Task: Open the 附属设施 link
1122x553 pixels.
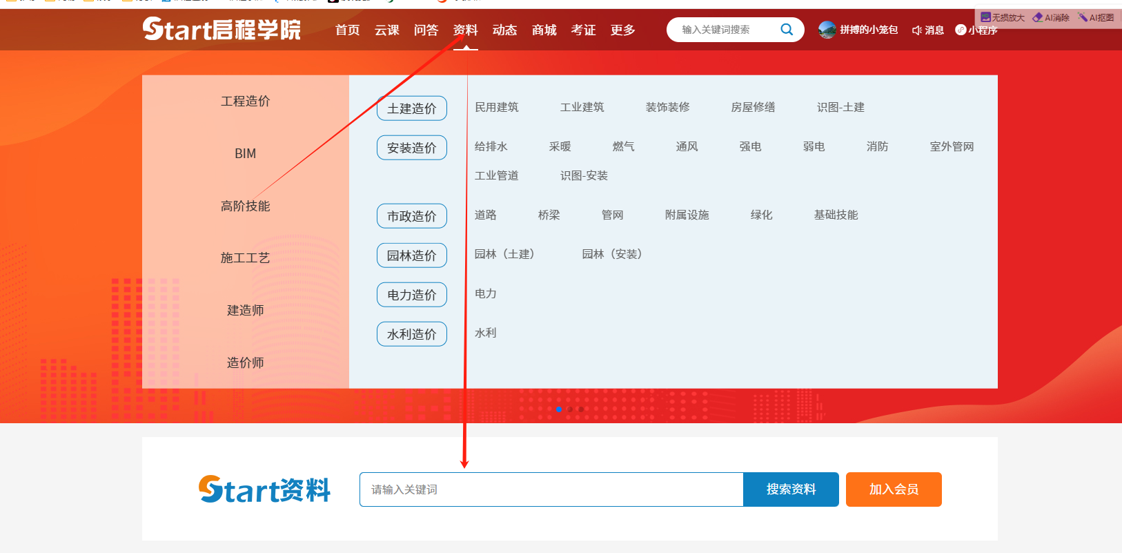Action: click(x=687, y=215)
